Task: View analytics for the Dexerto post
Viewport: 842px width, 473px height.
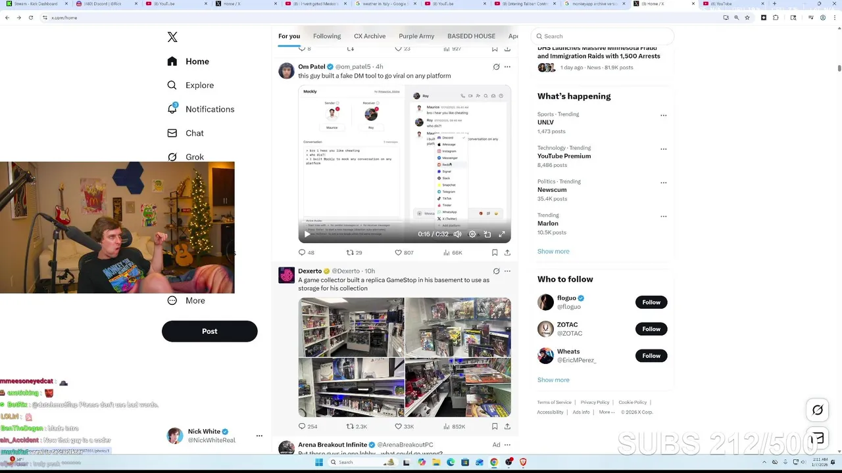Action: coord(454,426)
